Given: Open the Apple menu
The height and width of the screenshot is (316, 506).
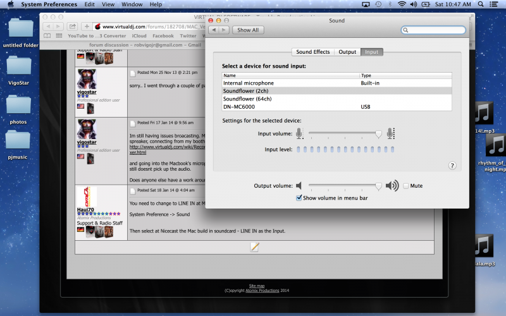Looking at the screenshot, I should 11,4.
